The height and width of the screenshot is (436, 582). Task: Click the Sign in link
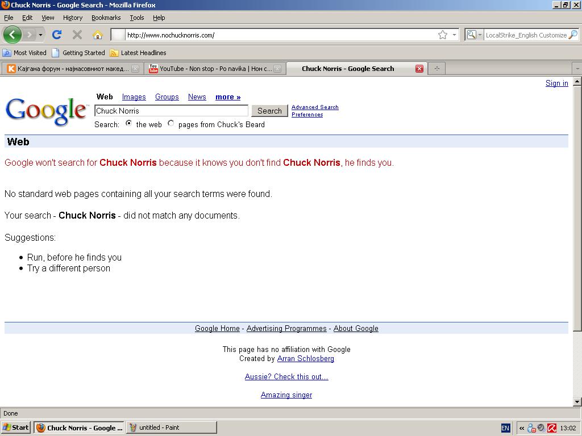[x=557, y=83]
